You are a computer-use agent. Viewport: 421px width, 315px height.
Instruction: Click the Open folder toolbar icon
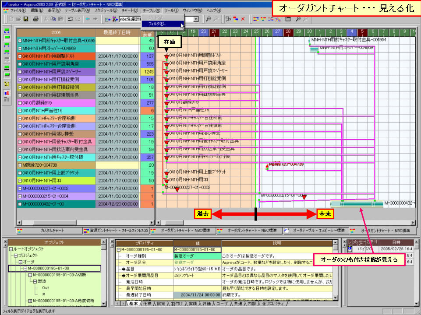pos(18,19)
